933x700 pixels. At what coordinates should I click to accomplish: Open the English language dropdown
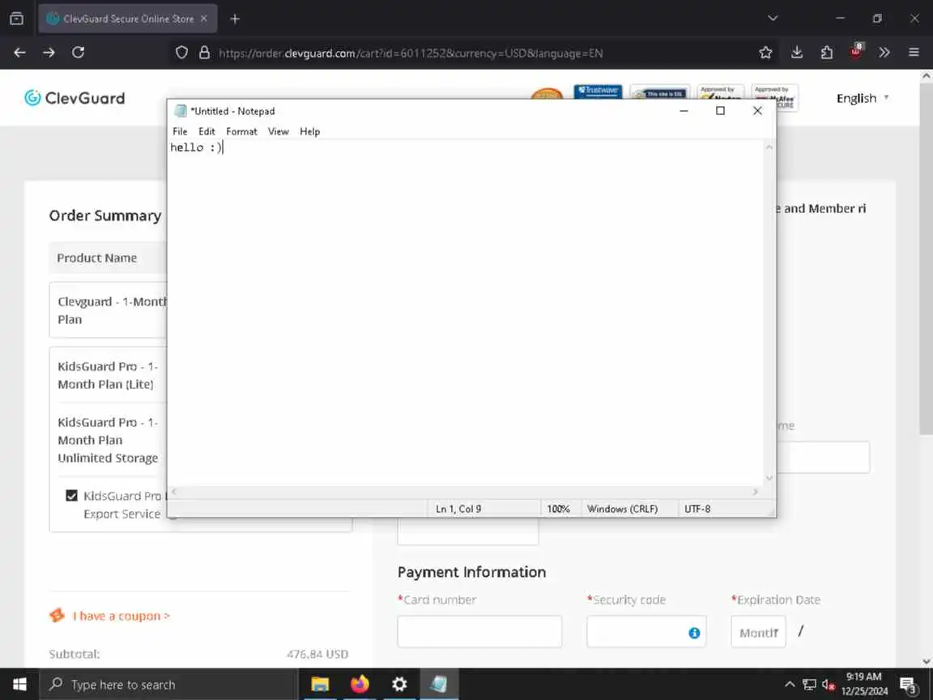point(863,98)
